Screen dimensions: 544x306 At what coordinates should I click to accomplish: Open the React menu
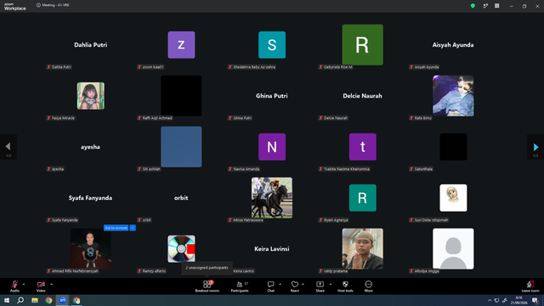pyautogui.click(x=295, y=286)
